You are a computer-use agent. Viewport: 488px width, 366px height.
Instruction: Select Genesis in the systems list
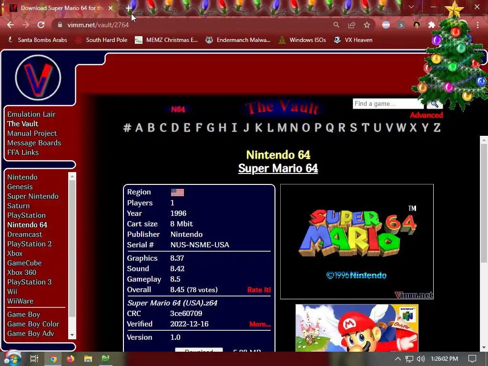coord(20,187)
